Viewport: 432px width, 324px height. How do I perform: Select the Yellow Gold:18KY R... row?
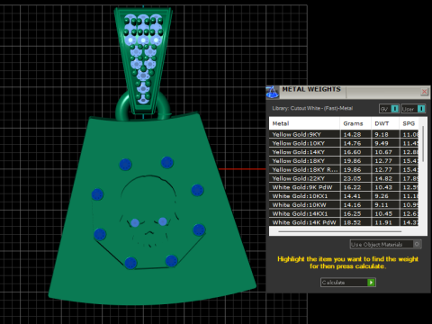pos(344,169)
